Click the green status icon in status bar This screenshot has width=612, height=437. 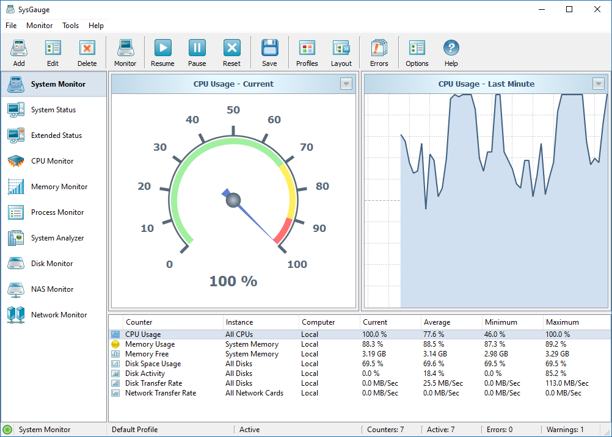(x=7, y=430)
